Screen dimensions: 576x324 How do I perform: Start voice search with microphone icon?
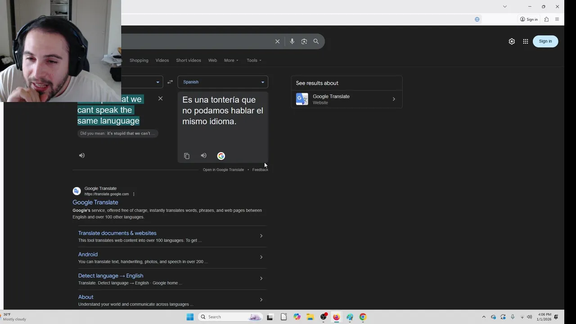click(x=292, y=41)
